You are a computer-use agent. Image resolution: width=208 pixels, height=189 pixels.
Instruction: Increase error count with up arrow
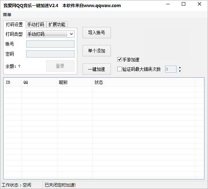180,68
